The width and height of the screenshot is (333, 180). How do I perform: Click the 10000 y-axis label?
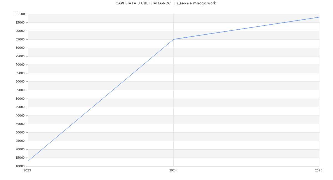(20, 166)
